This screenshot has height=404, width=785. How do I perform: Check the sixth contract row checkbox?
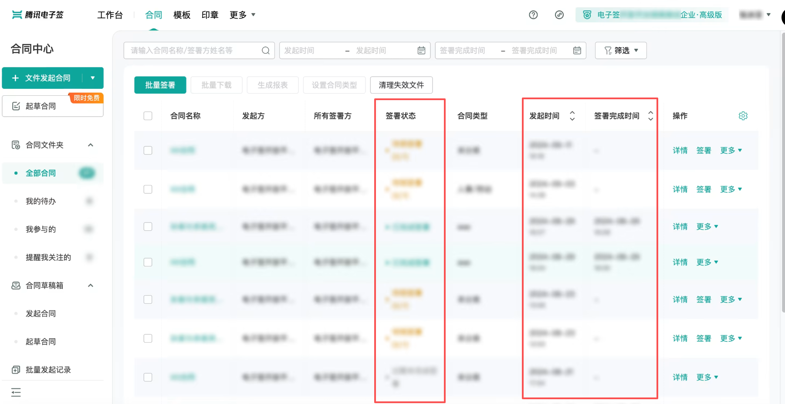148,338
